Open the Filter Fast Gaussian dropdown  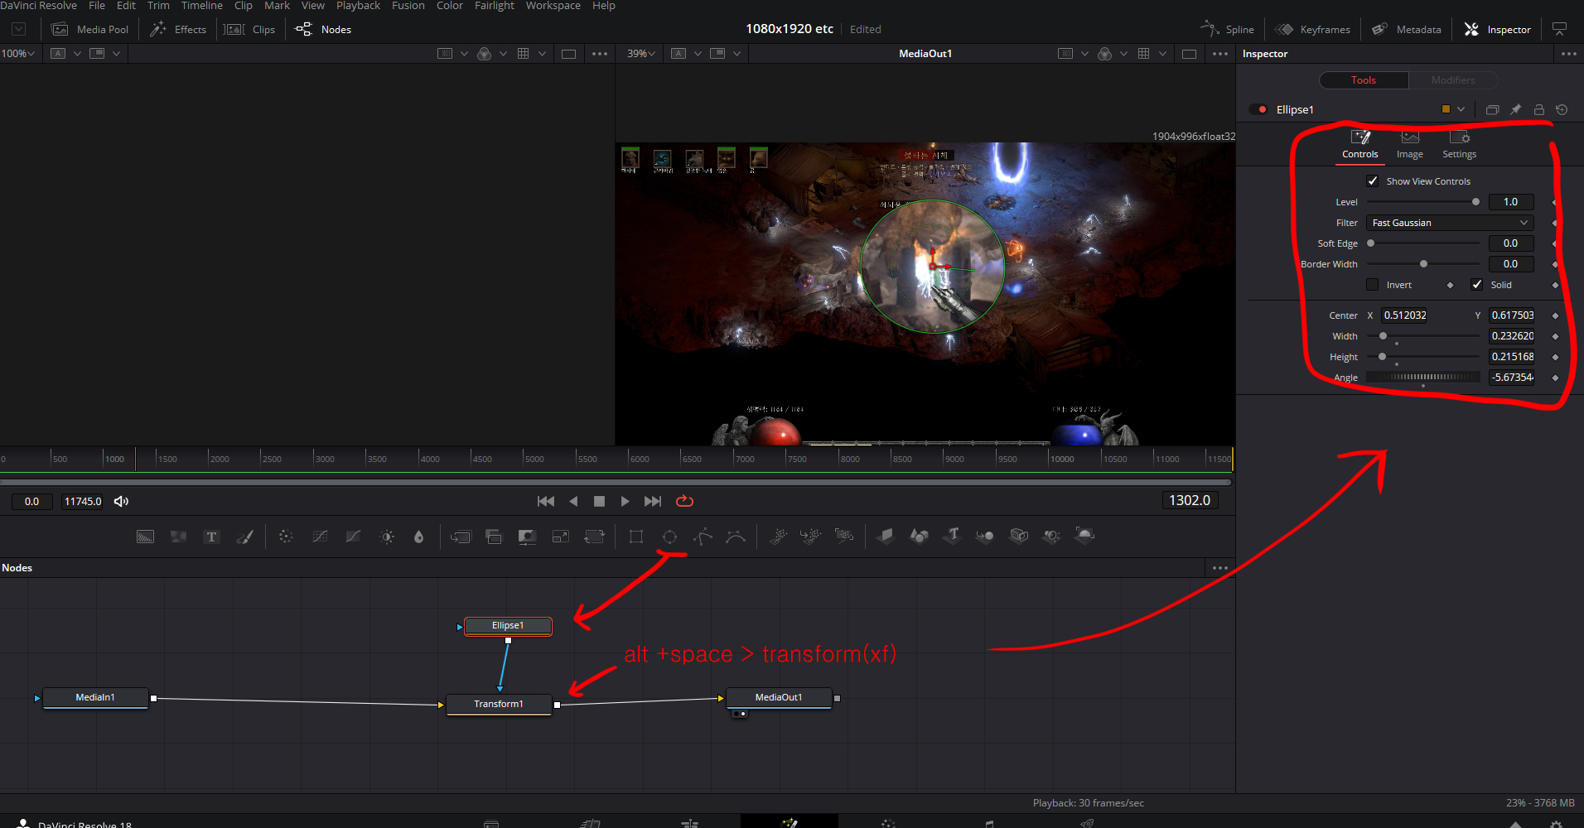click(1450, 223)
